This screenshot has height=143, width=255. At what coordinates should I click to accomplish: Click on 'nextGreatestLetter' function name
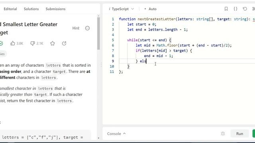point(157,19)
